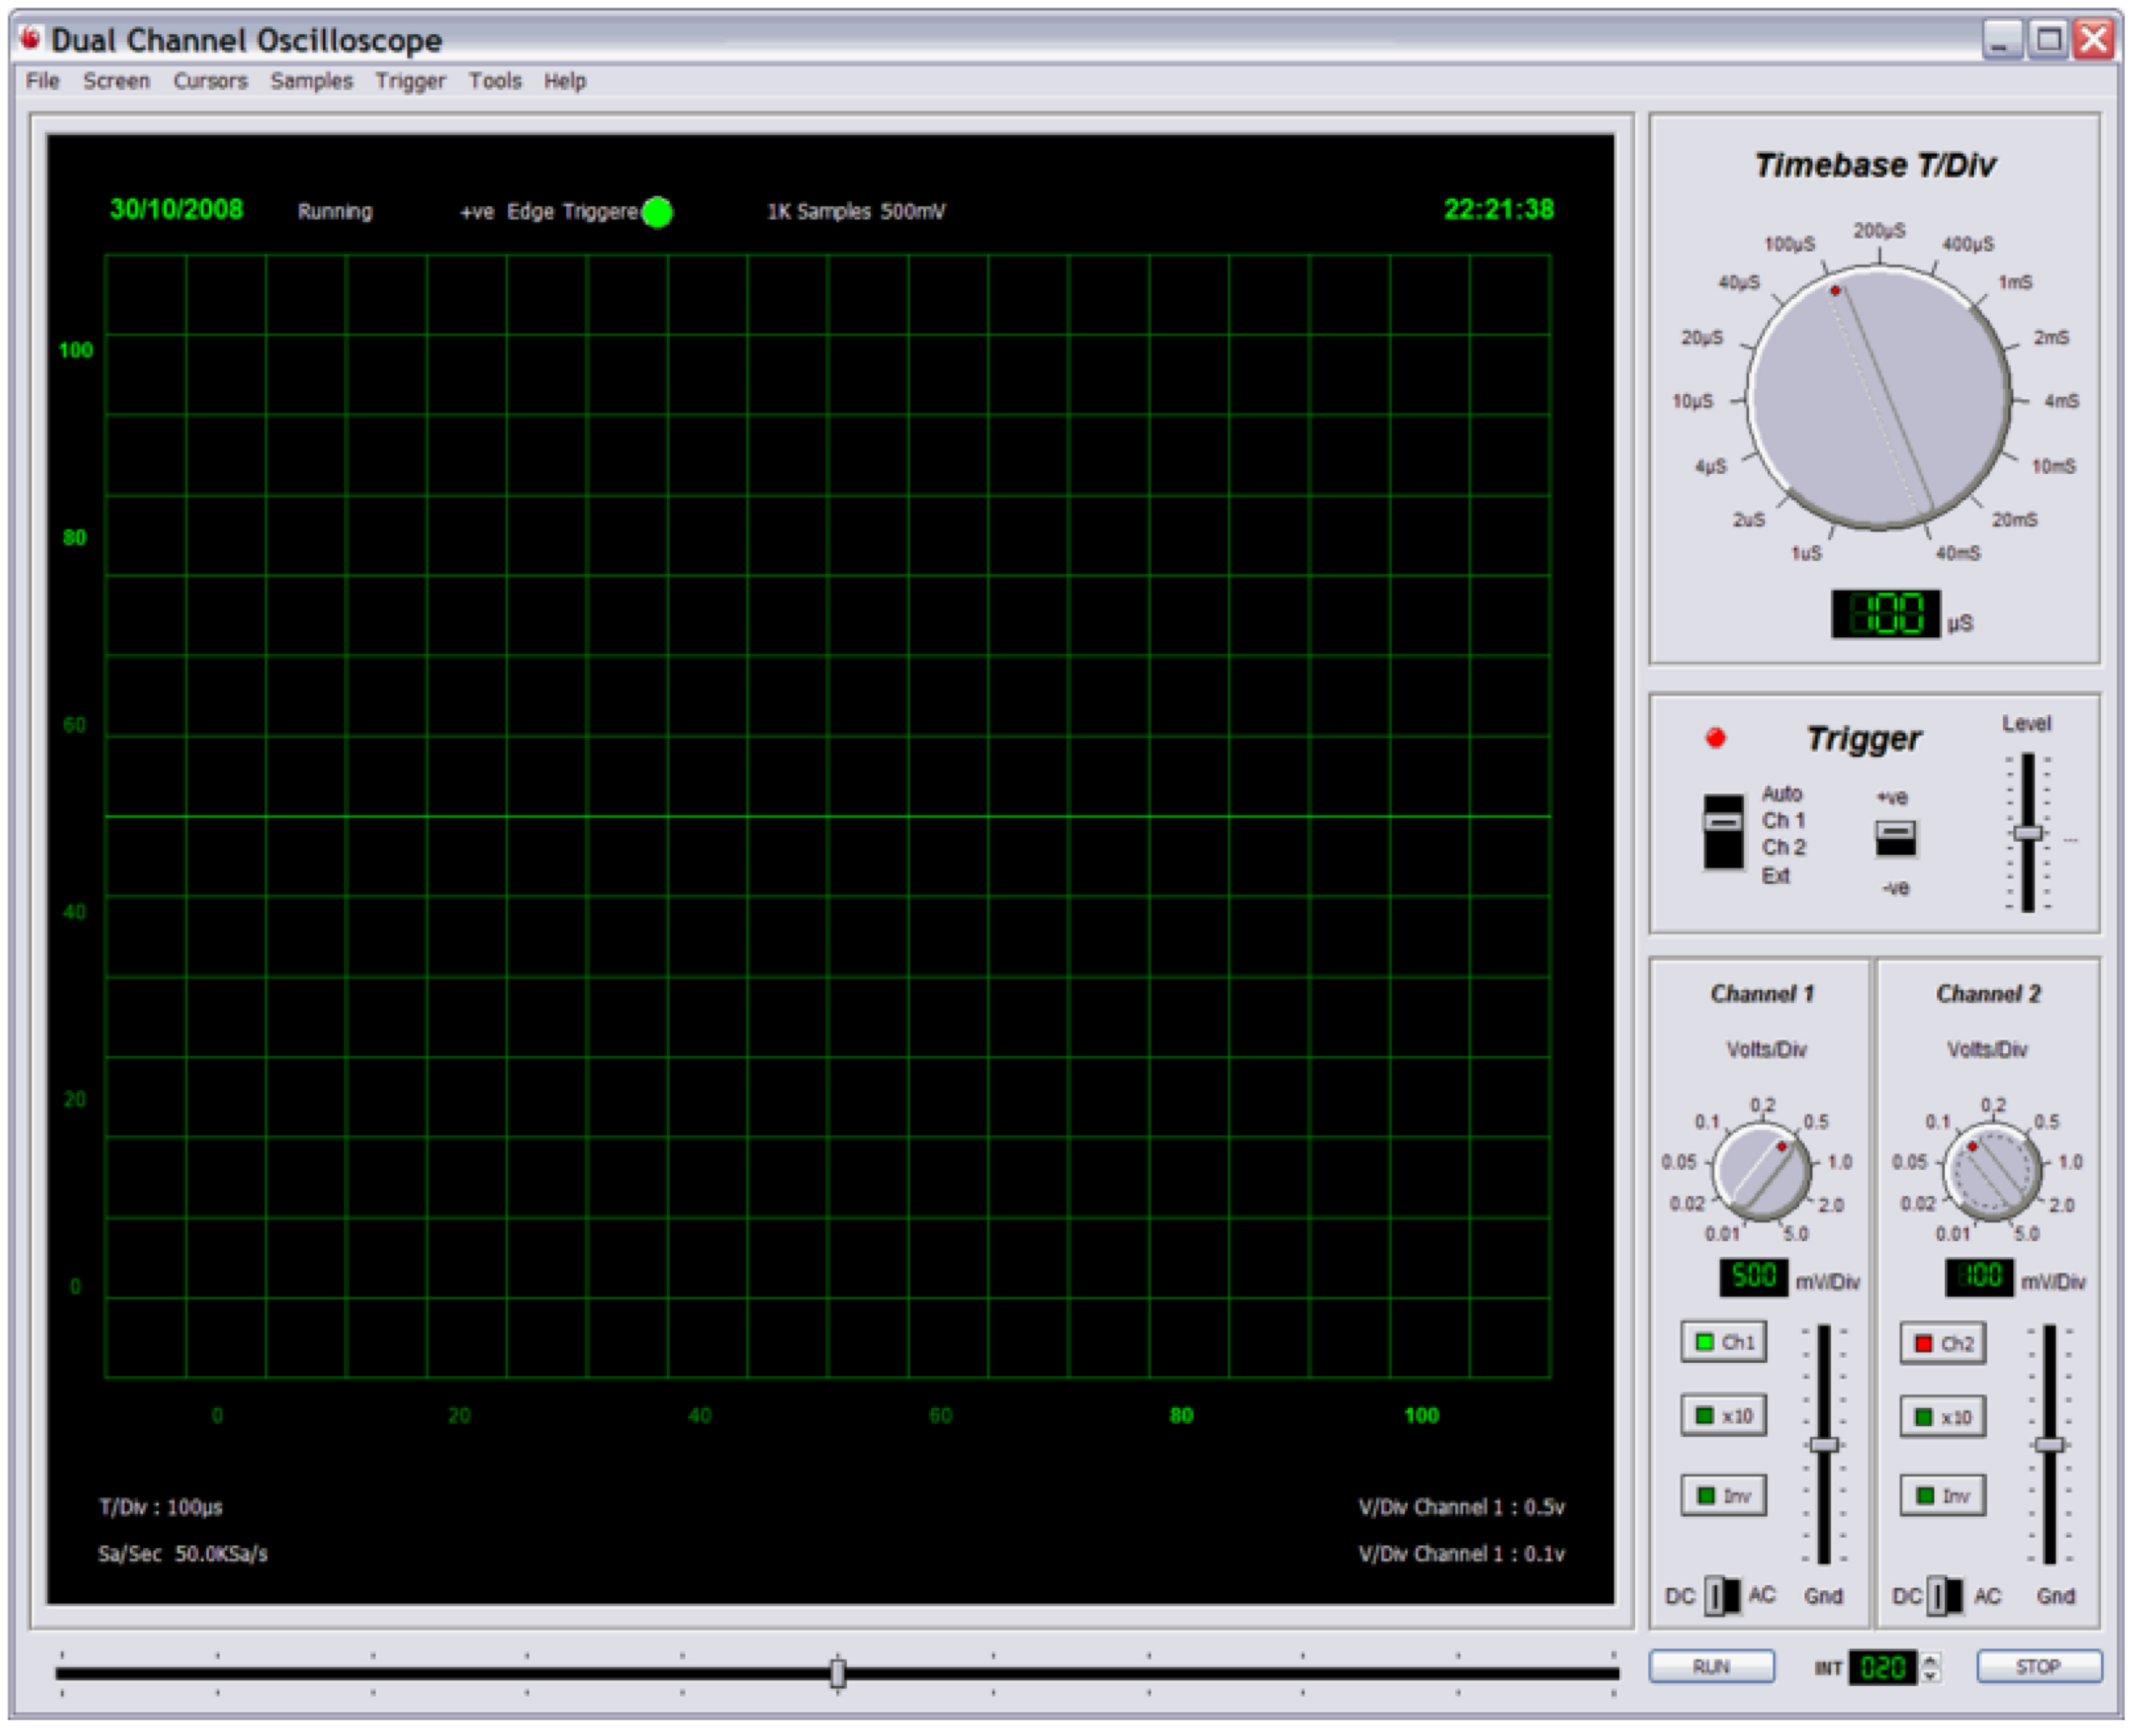Click the '+ve Edge Triggered' status text
The image size is (2138, 1736).
[548, 212]
